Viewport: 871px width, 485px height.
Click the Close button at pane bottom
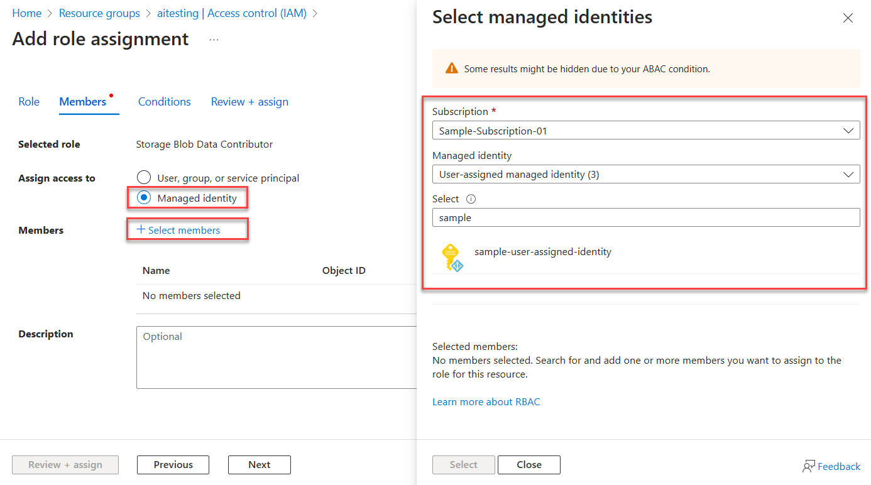coord(529,464)
